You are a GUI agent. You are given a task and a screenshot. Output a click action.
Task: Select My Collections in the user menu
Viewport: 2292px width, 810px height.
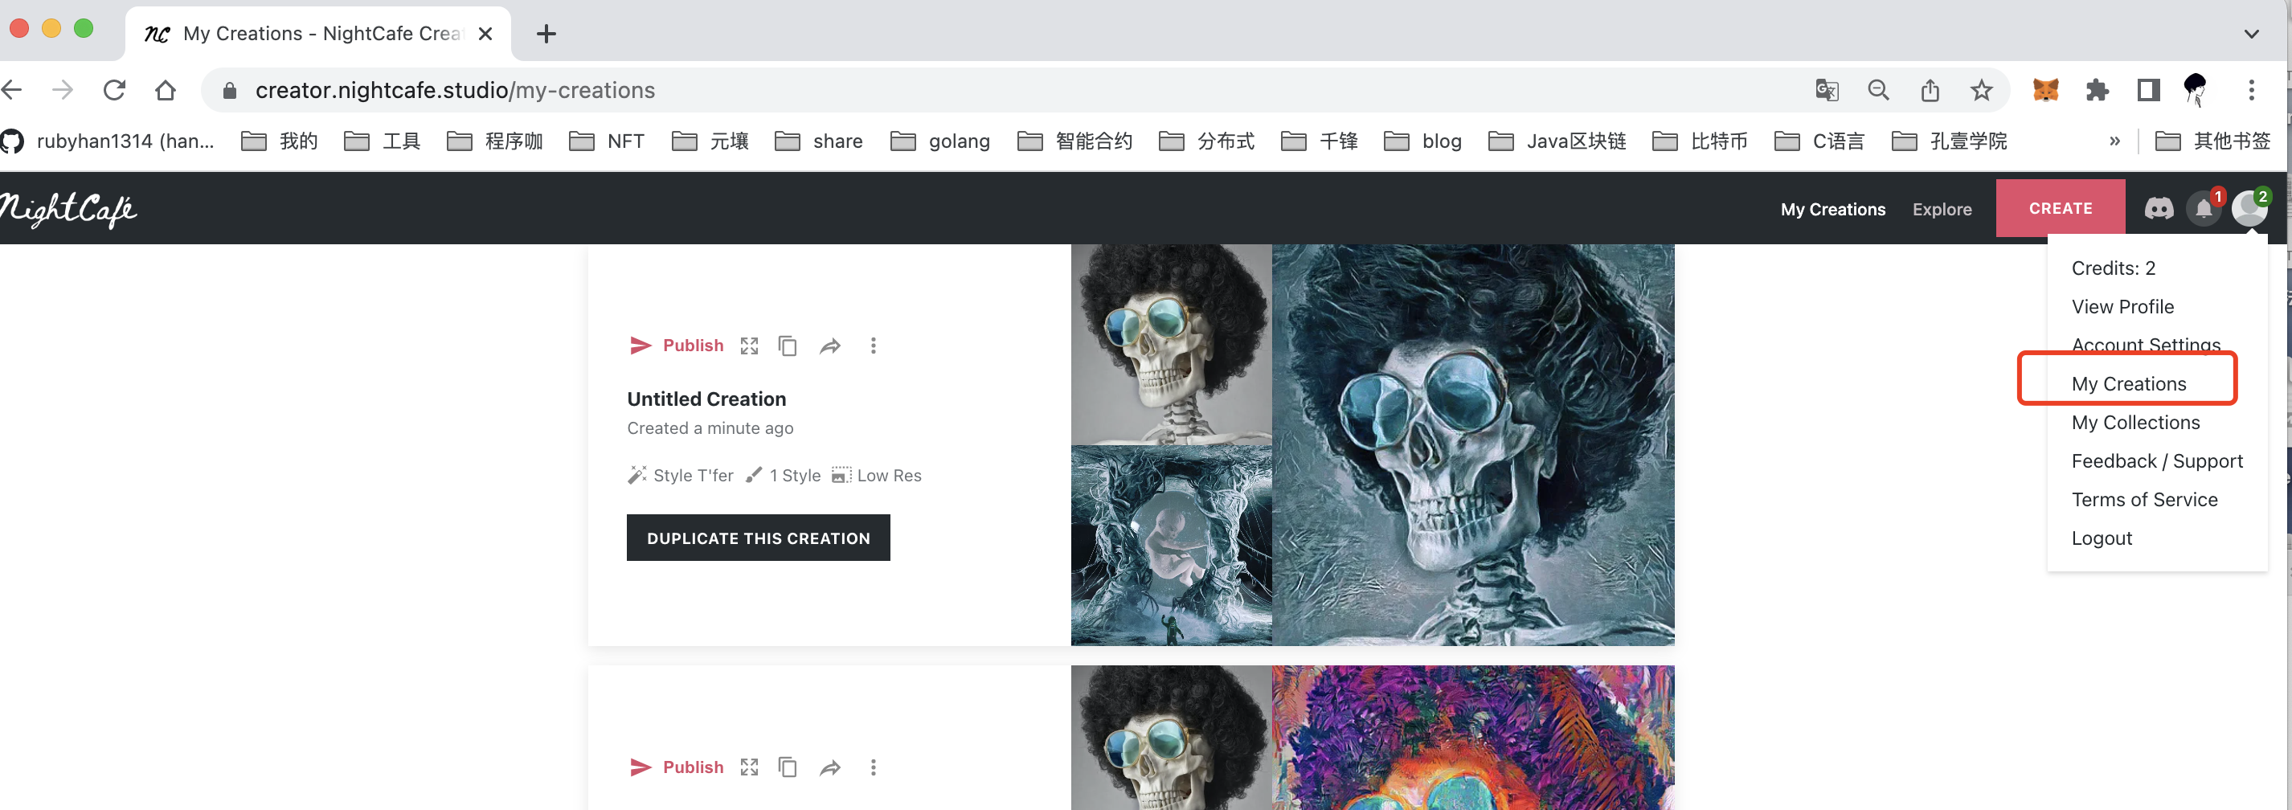(2135, 422)
